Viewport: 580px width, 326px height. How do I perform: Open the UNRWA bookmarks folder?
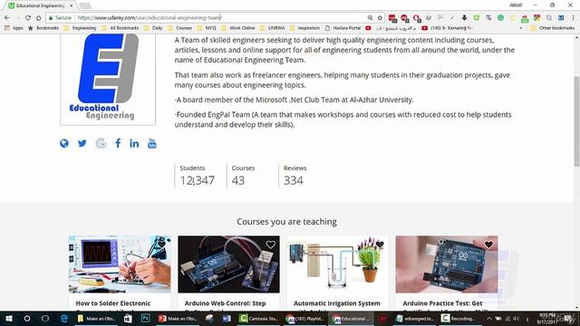(x=273, y=28)
